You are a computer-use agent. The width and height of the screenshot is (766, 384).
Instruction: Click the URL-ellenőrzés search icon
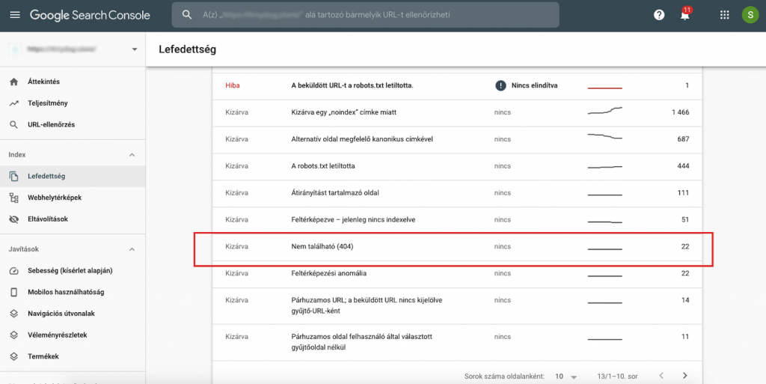13,124
